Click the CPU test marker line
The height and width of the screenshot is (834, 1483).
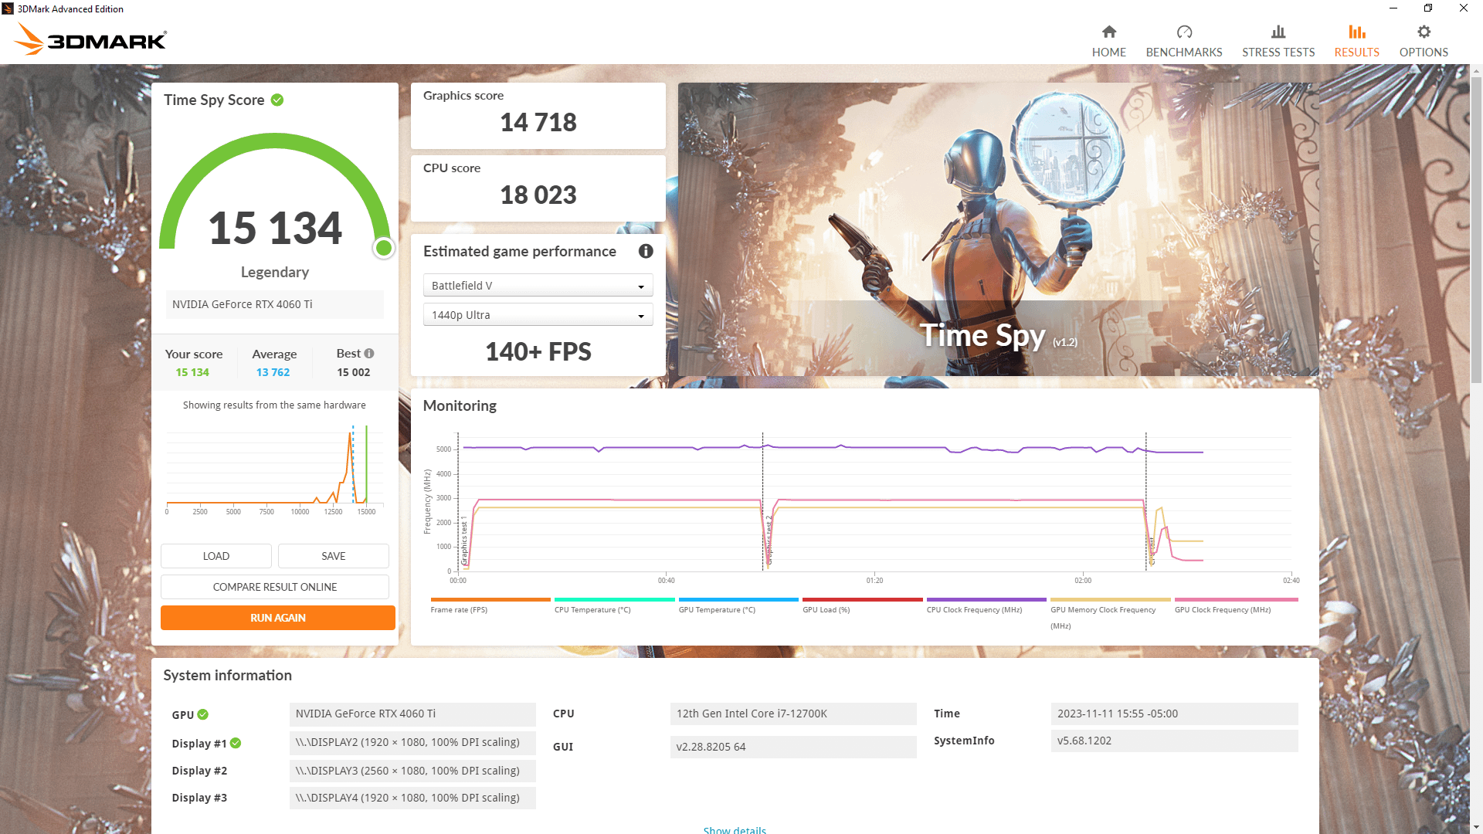pyautogui.click(x=1146, y=502)
